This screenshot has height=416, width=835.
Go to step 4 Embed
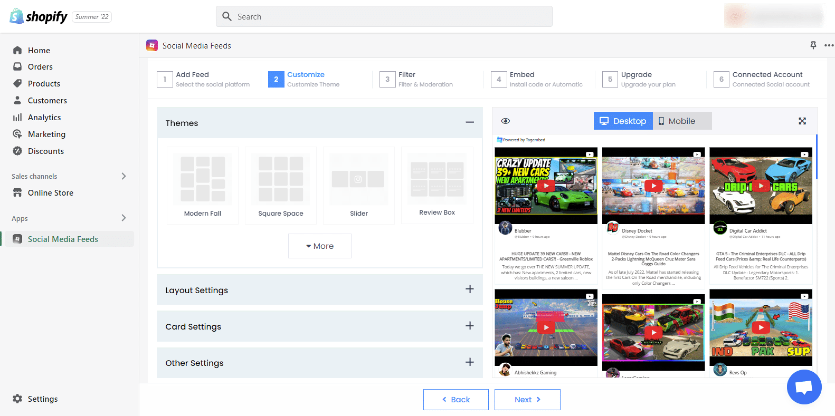[x=537, y=79]
